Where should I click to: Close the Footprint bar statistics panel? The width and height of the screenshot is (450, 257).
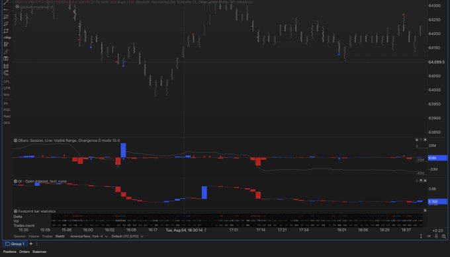[425, 211]
